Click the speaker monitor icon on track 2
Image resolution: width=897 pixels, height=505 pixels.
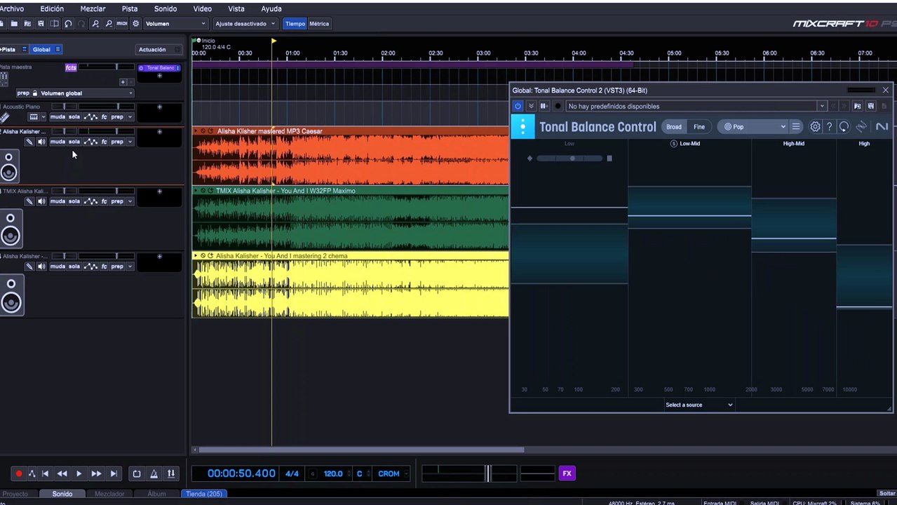(41, 142)
